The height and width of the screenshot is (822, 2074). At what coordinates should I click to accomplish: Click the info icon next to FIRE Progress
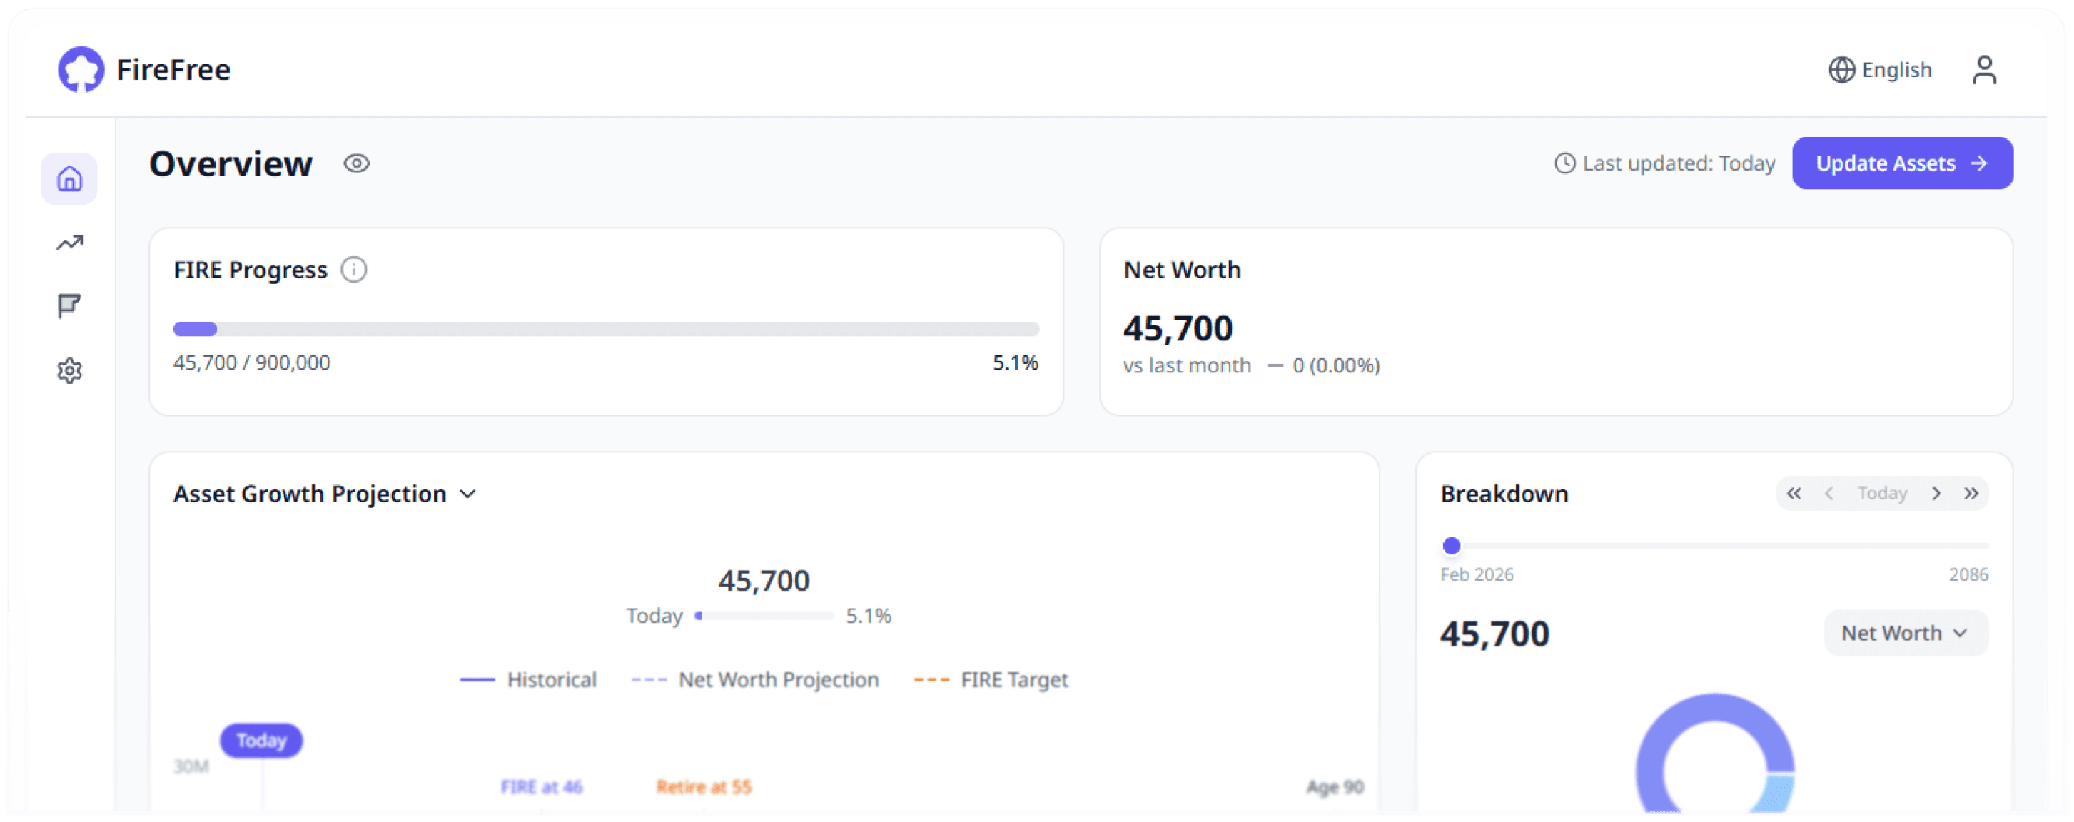coord(354,269)
